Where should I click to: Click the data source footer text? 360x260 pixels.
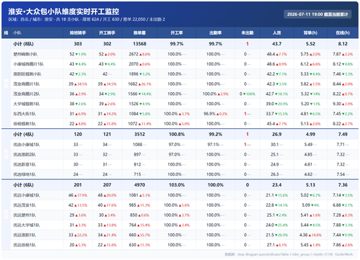tap(289, 254)
